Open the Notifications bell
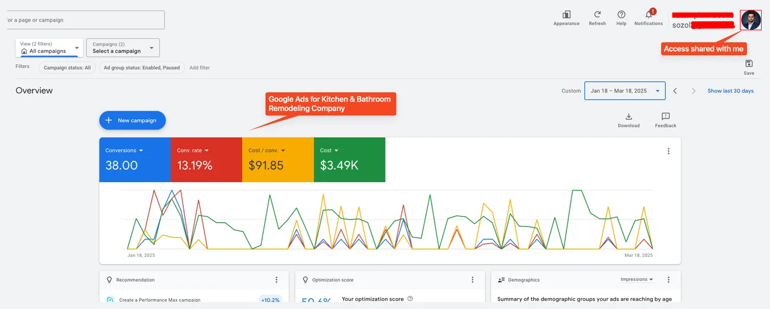 pyautogui.click(x=649, y=14)
